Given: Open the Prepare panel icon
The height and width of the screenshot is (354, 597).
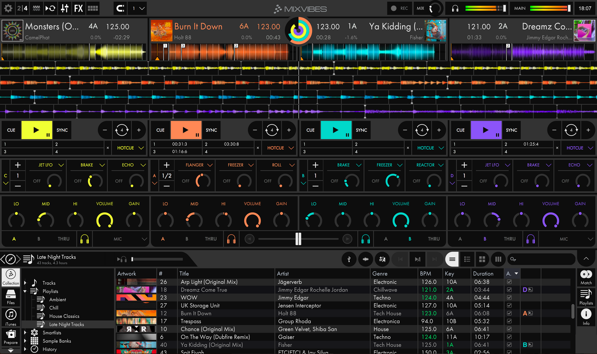Looking at the screenshot, I should (11, 337).
